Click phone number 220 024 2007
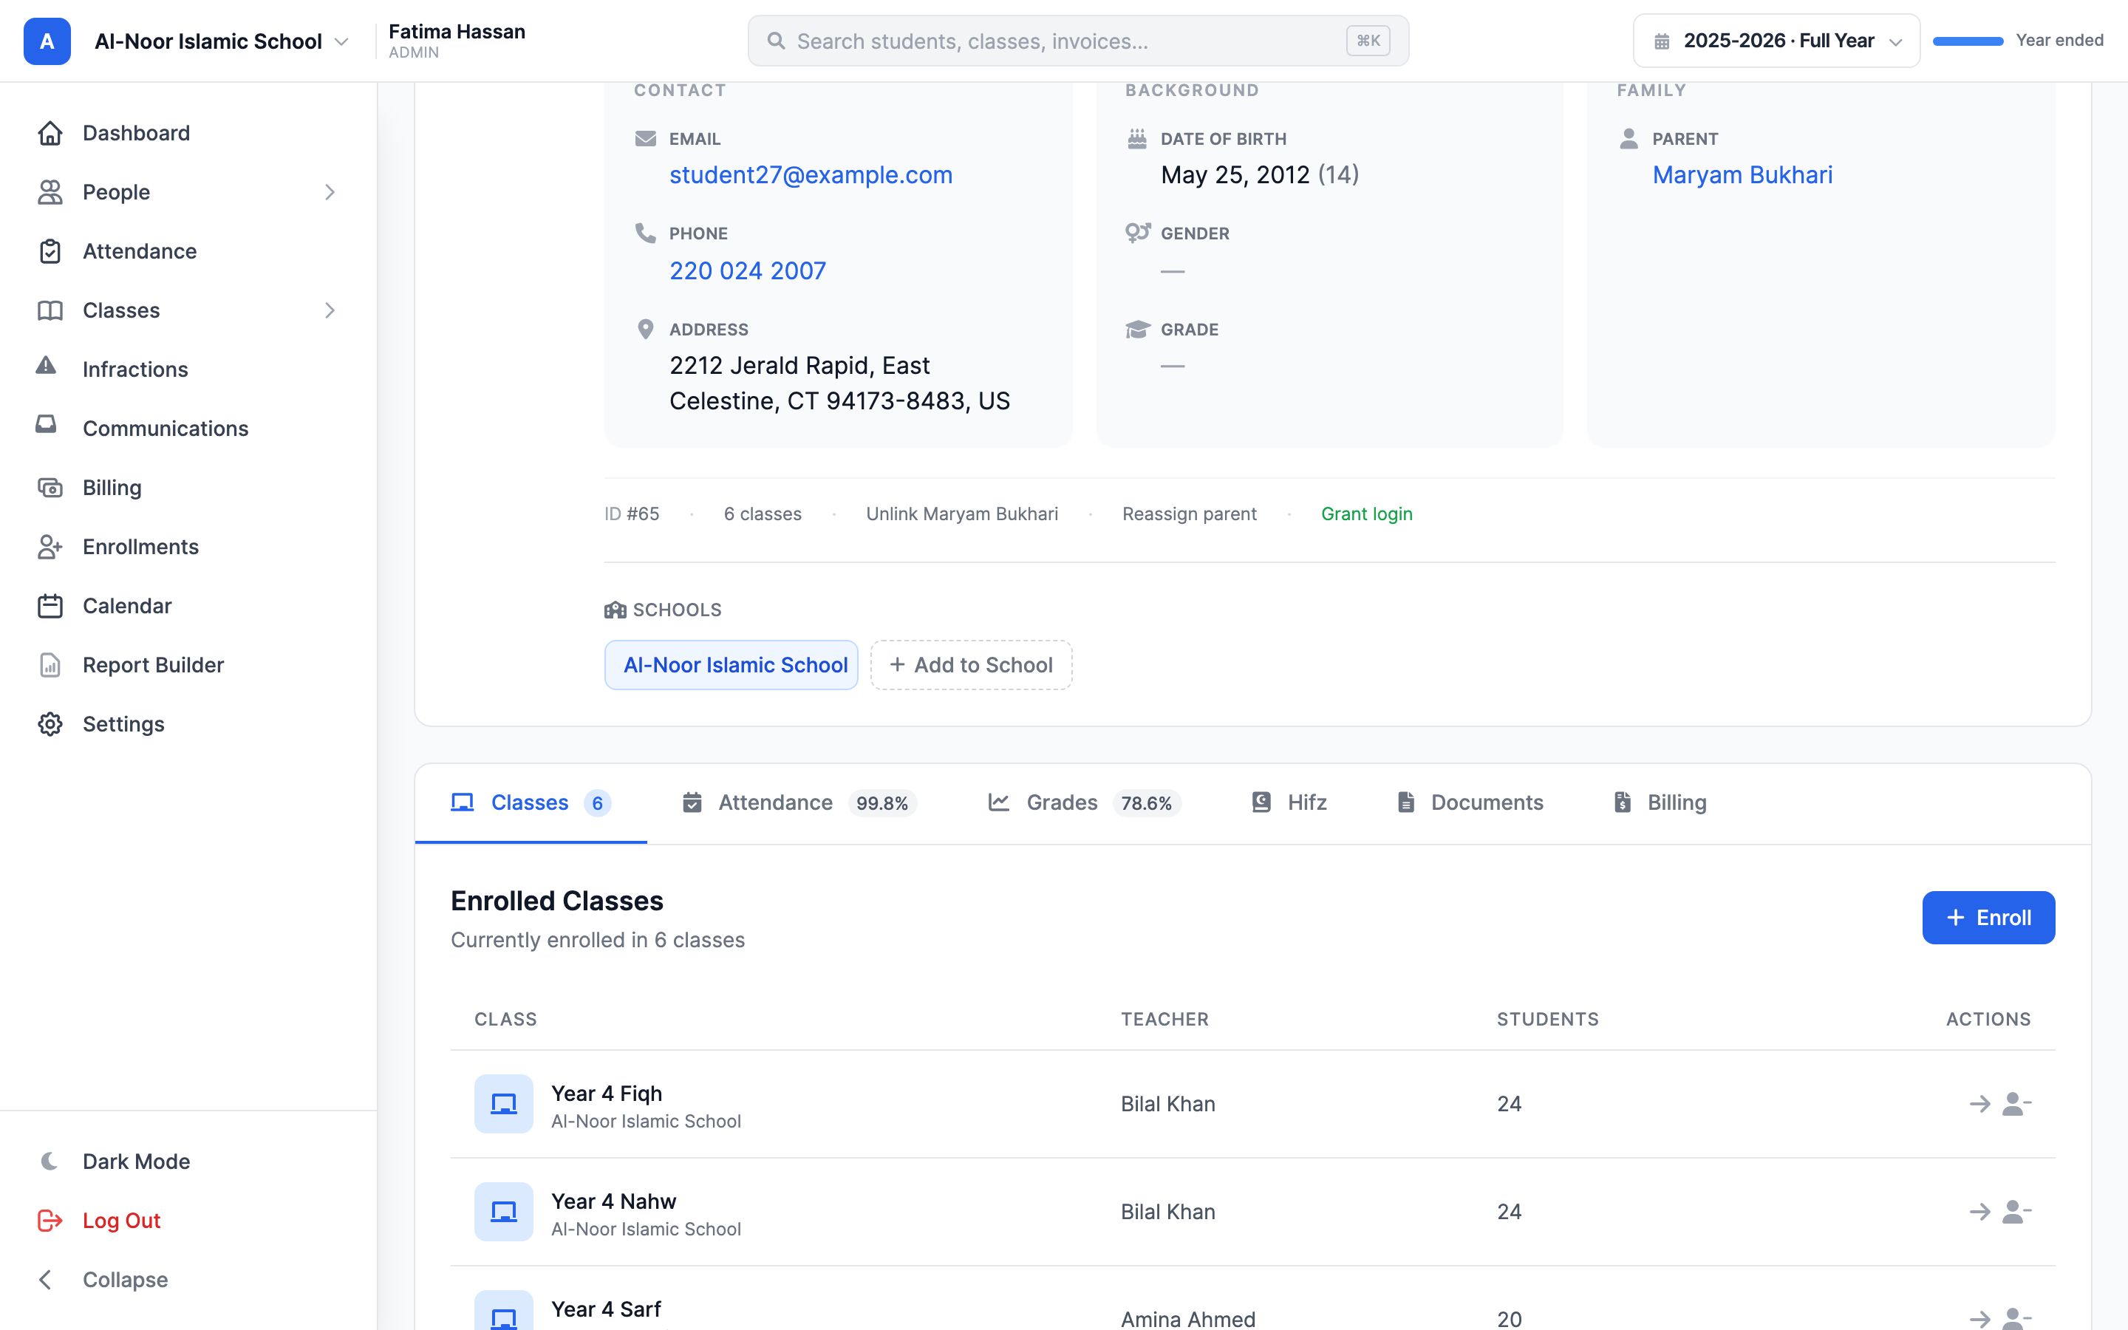 click(748, 270)
